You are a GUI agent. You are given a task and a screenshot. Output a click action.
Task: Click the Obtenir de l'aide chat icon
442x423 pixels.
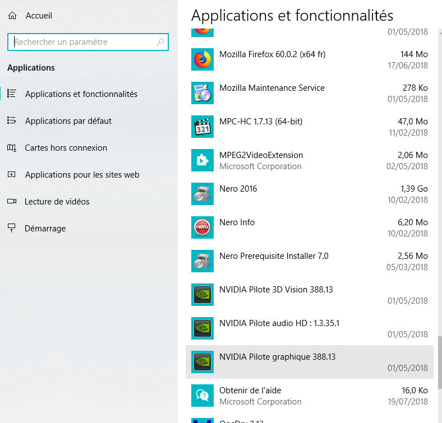(x=202, y=396)
